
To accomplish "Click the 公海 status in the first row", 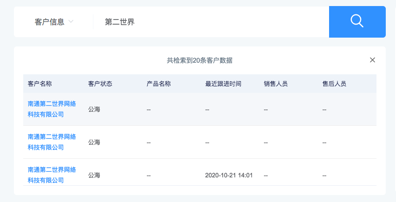I will [94, 109].
